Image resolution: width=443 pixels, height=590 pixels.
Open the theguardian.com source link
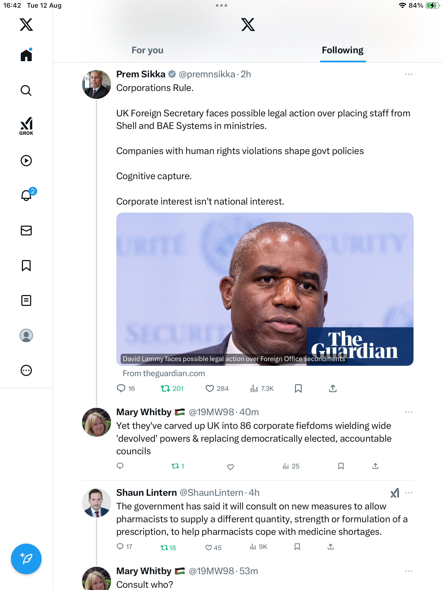pyautogui.click(x=164, y=373)
